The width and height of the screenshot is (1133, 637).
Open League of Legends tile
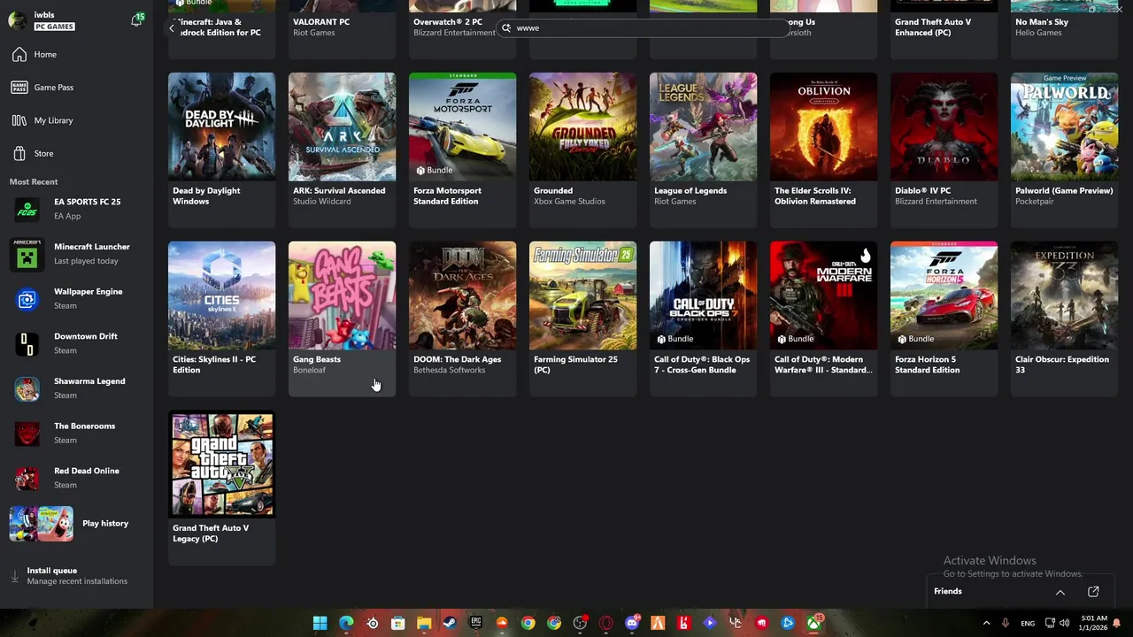pos(703,150)
